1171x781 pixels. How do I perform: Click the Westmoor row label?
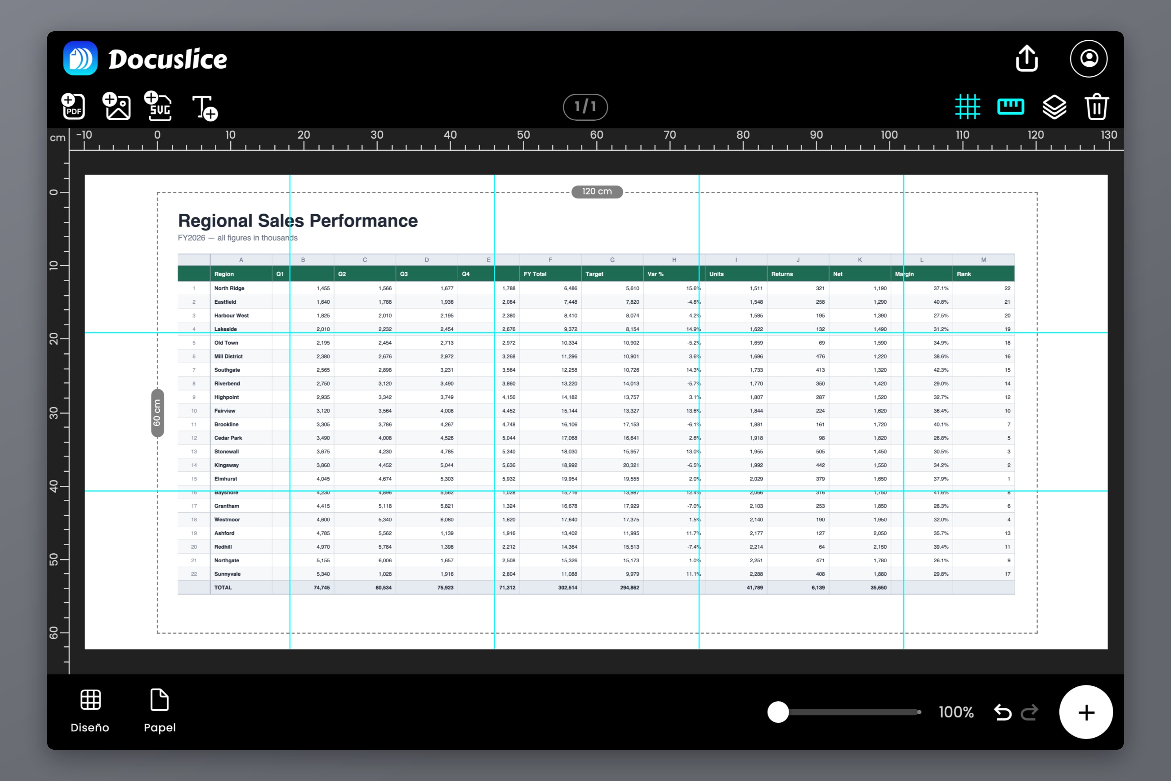click(227, 519)
